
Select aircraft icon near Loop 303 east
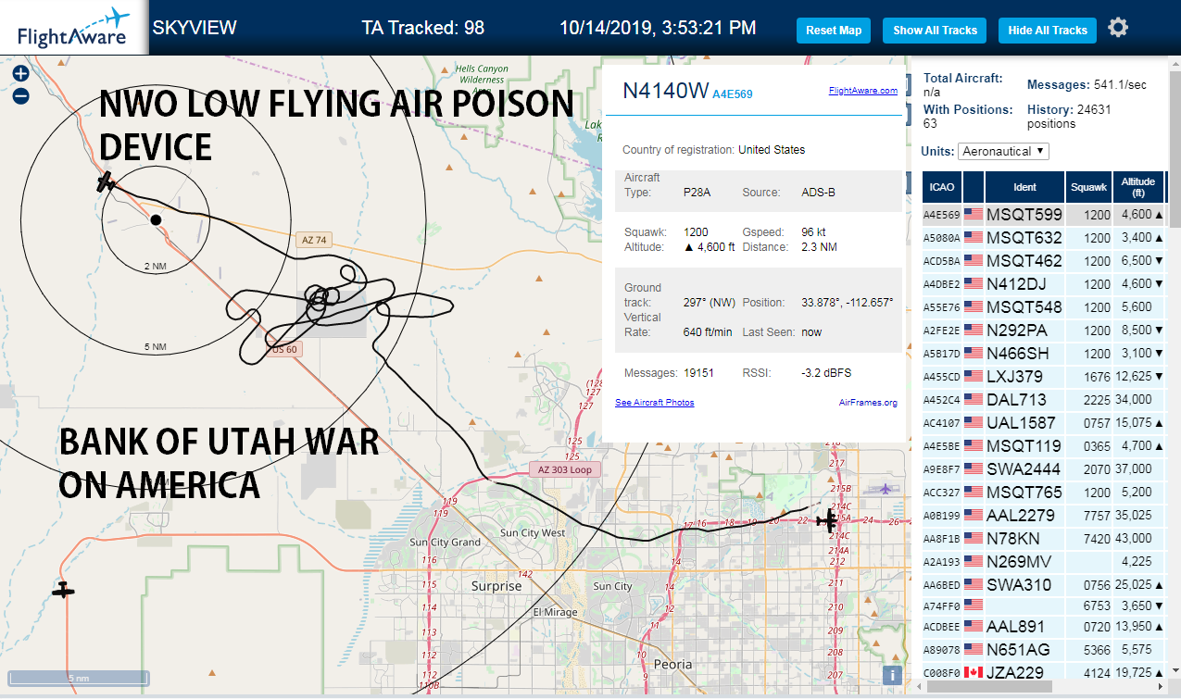click(x=826, y=521)
